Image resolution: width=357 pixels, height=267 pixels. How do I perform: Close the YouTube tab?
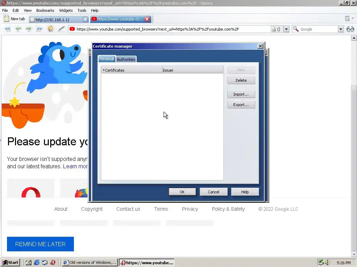(x=147, y=19)
